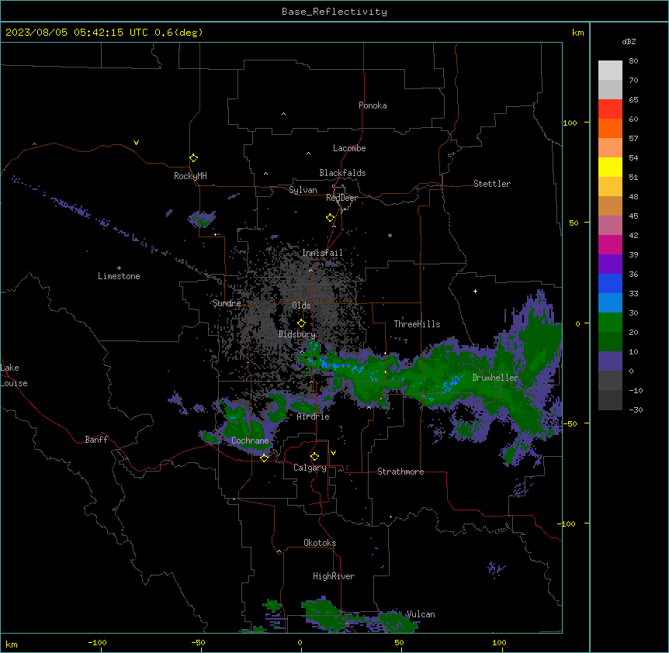This screenshot has width=669, height=653.
Task: Click the Drumheller city label
Action: [x=495, y=378]
